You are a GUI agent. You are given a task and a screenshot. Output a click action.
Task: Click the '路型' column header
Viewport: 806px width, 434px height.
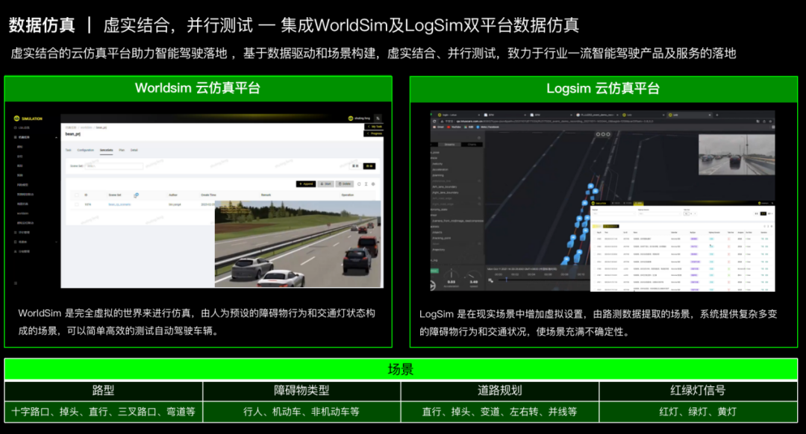(x=103, y=390)
